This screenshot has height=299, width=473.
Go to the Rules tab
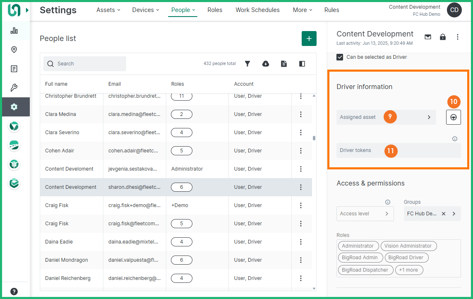pyautogui.click(x=331, y=10)
